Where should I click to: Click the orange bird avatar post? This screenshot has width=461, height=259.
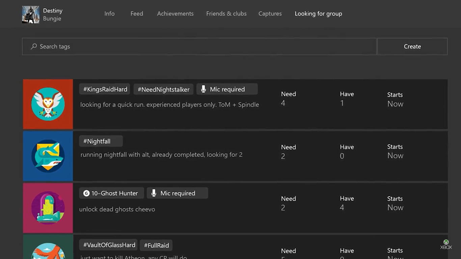coord(48,249)
